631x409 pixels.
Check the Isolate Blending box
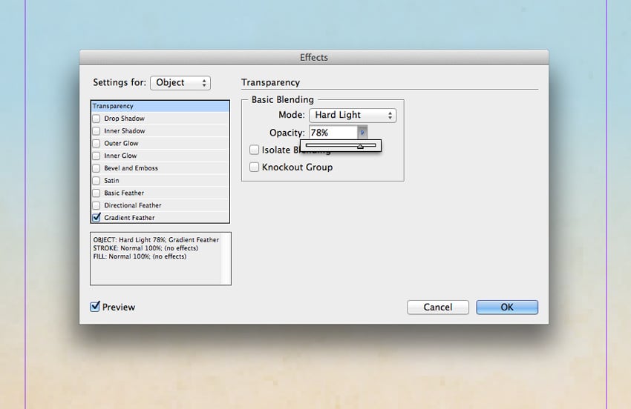(x=254, y=150)
